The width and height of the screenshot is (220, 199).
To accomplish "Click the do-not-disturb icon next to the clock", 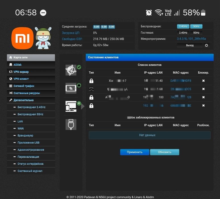I will (x=43, y=13).
